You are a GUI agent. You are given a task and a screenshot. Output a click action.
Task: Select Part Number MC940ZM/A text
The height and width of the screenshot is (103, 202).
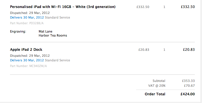tap(28, 66)
